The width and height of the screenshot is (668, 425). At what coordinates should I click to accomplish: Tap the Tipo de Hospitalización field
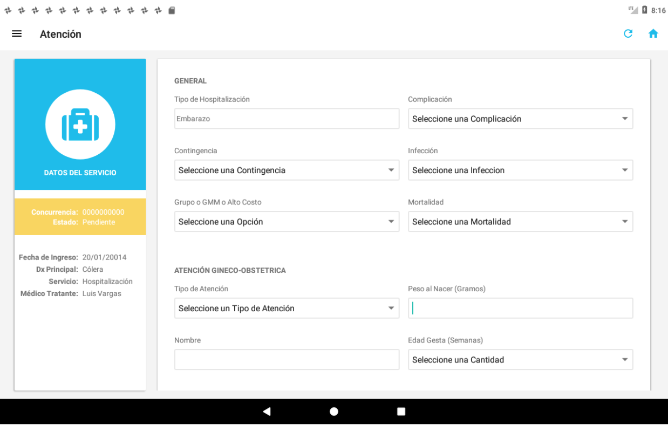pyautogui.click(x=287, y=119)
